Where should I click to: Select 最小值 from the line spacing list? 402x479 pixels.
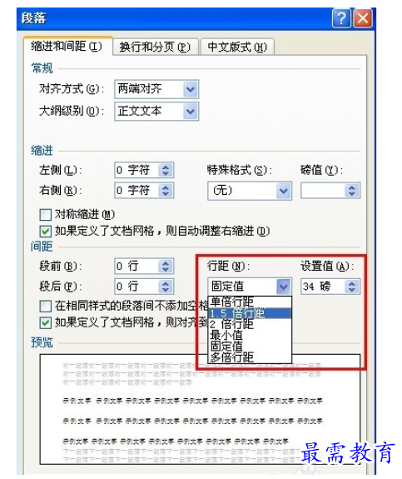click(x=250, y=335)
